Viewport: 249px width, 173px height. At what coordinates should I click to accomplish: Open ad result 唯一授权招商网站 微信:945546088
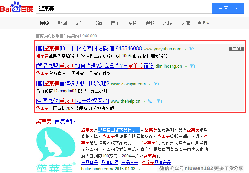tap(89, 48)
